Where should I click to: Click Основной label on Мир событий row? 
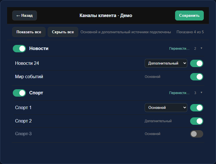point(153,77)
